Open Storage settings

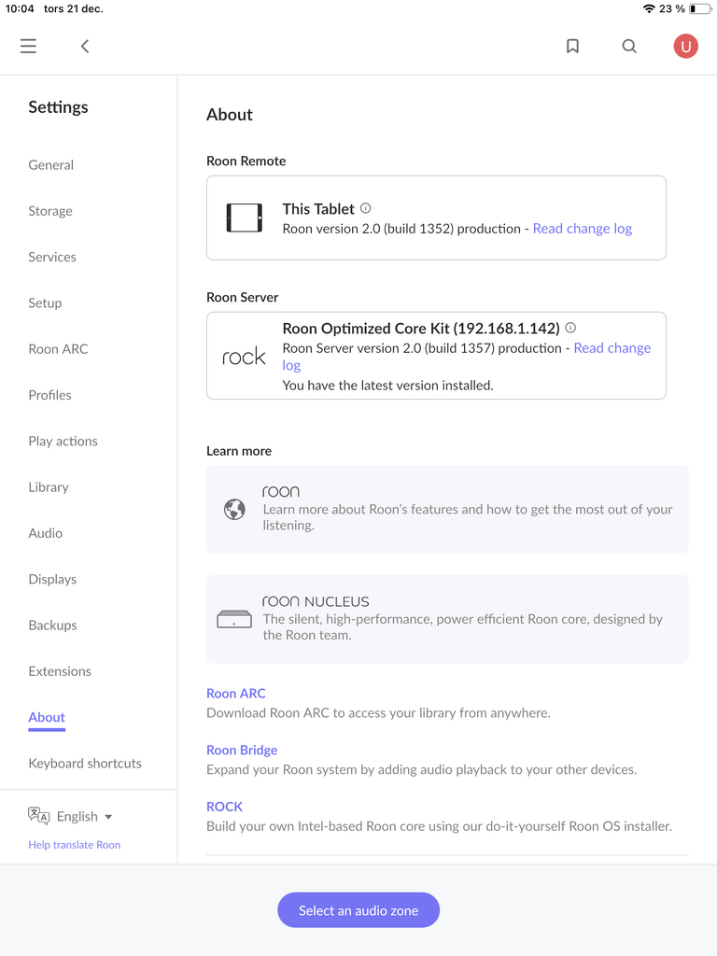point(50,211)
